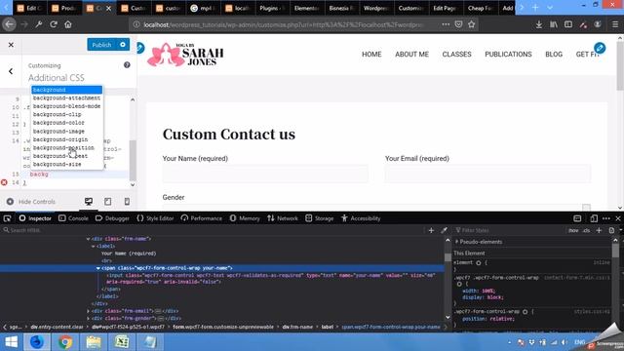Switch to the Console tab
Screen dimensions: 624x351
73,218
